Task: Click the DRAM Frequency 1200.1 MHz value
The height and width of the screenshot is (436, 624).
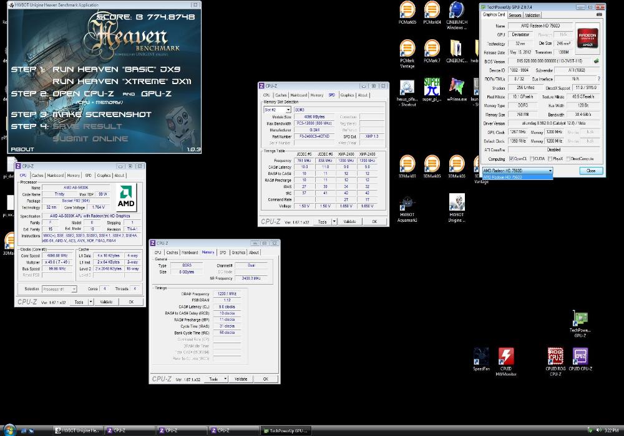Action: point(227,294)
